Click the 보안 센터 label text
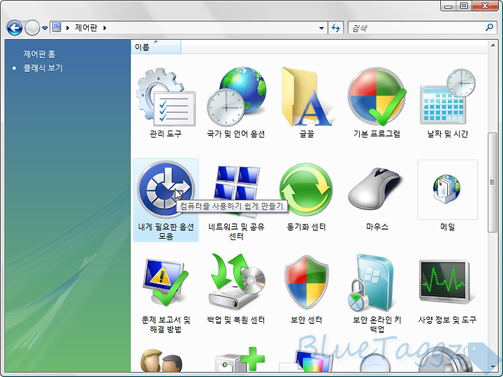Screen dimensions: 503x377 (x=307, y=320)
